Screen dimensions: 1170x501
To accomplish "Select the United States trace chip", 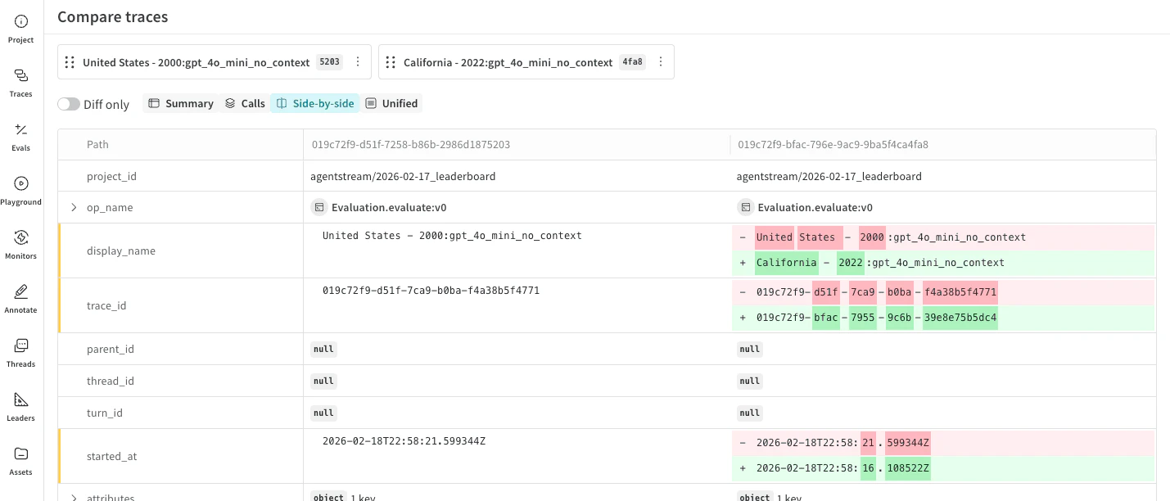I will [215, 62].
